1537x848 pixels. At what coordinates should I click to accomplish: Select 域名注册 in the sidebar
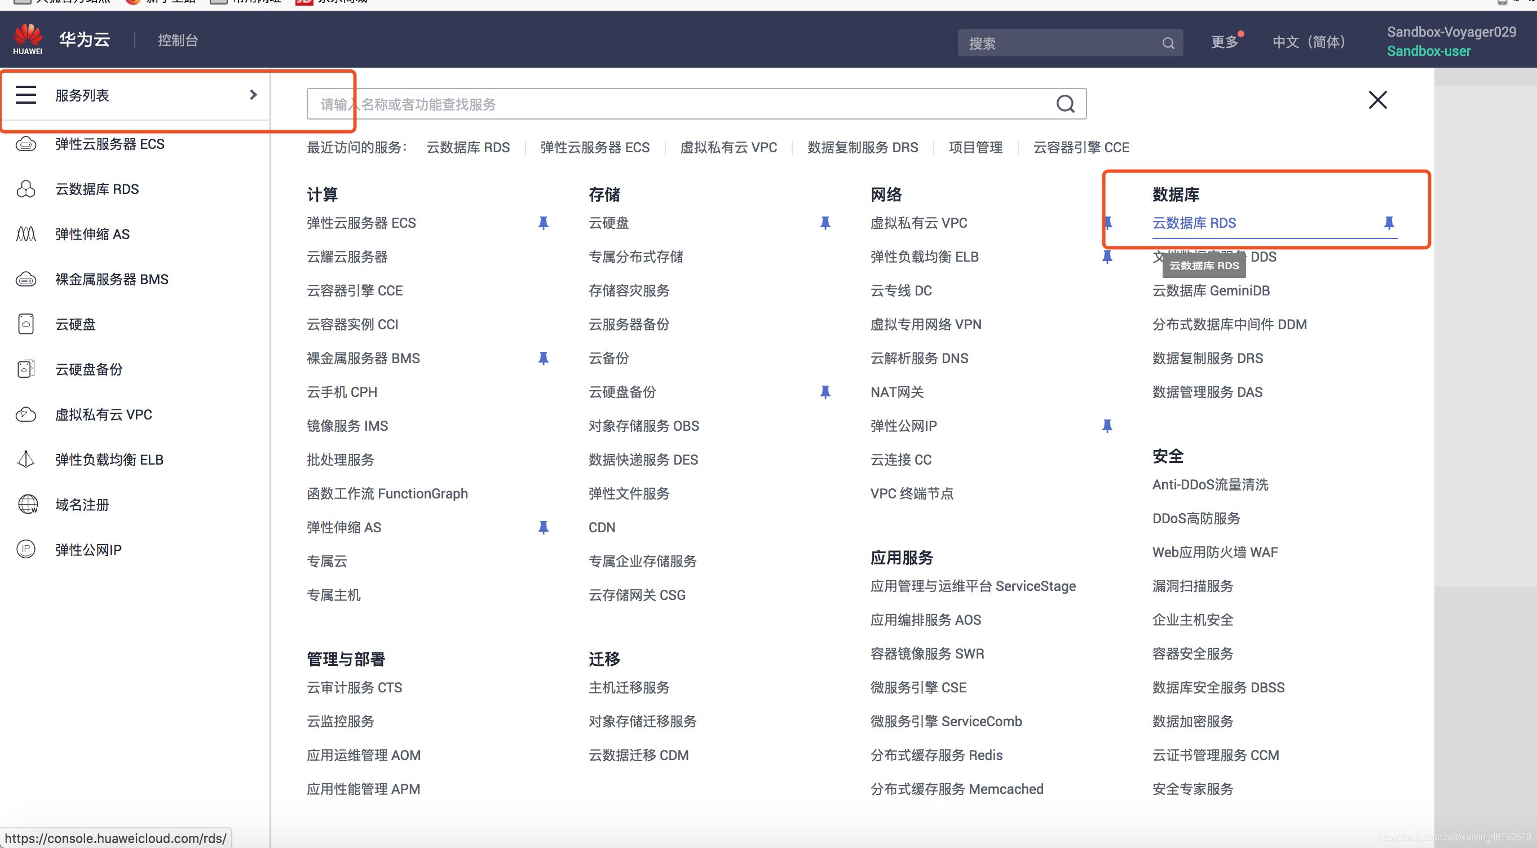tap(82, 504)
